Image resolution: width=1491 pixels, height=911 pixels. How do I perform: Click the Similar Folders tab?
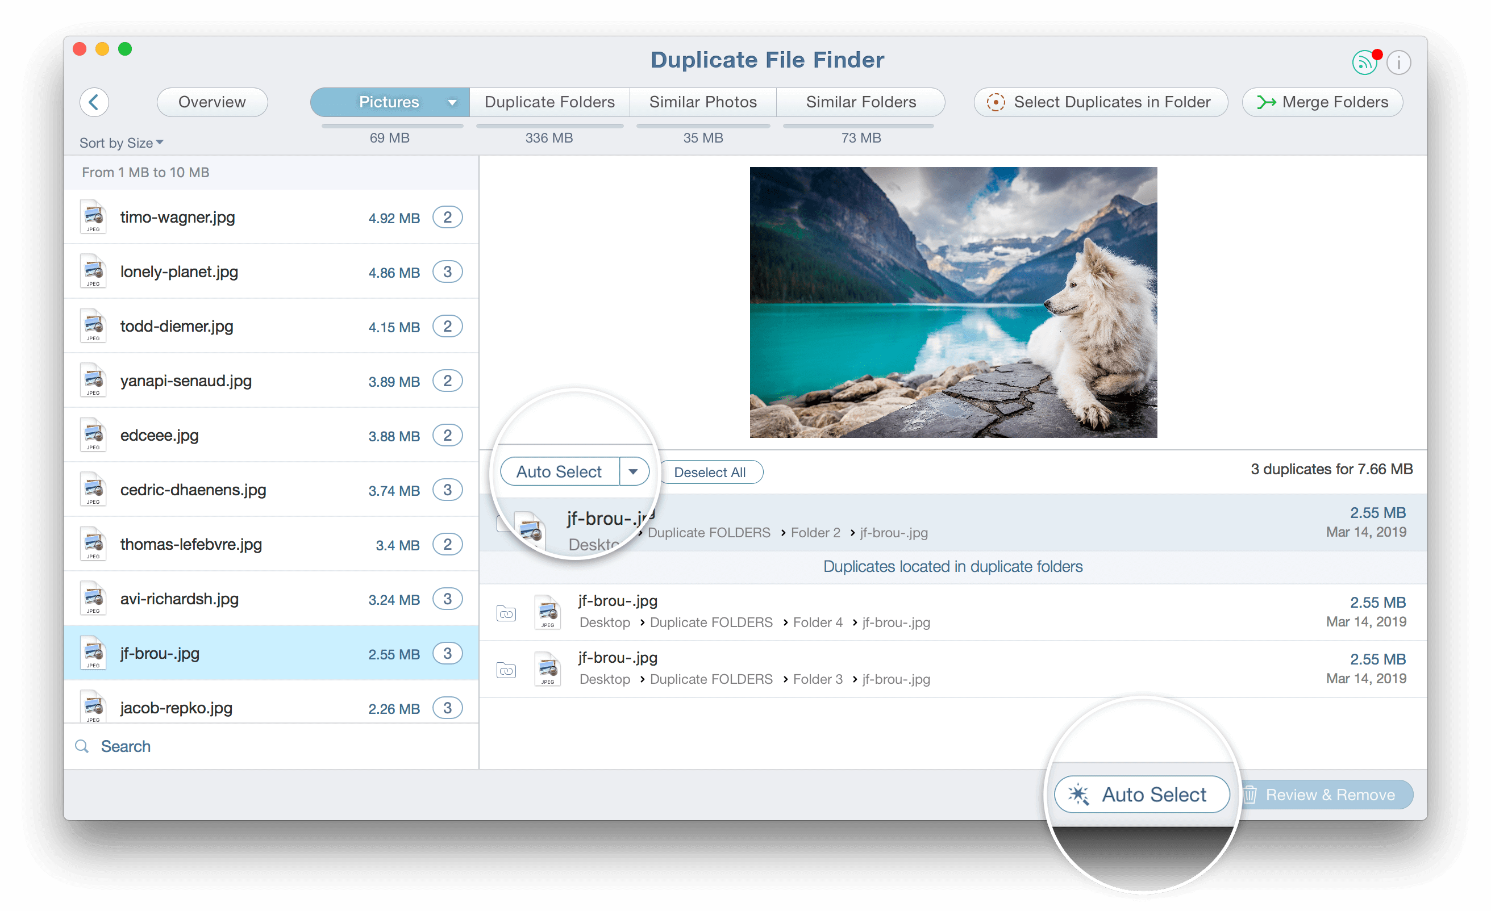click(x=860, y=102)
